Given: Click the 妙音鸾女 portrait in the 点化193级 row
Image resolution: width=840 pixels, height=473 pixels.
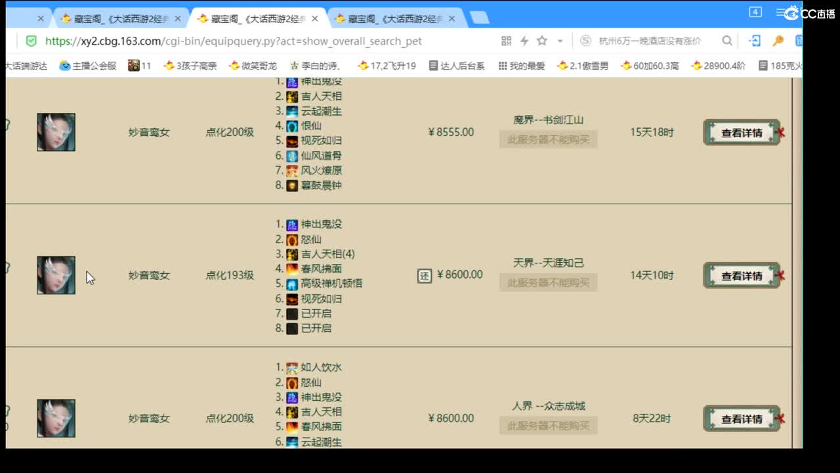Looking at the screenshot, I should tap(56, 275).
